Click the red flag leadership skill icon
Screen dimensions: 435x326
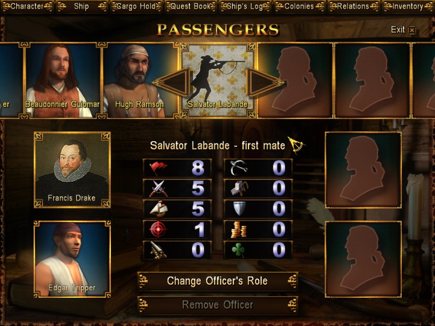(x=158, y=168)
